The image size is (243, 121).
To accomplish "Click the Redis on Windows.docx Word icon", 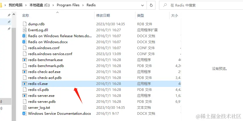I will pyautogui.click(x=25, y=42).
